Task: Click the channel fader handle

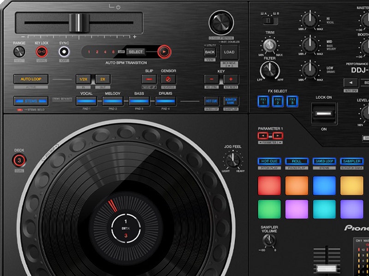Action: coord(327,269)
